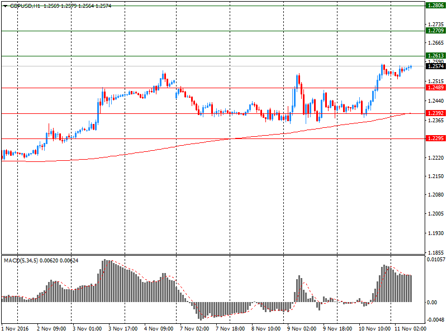Click the 3 Nov 17:00 time axis label
447x335 pixels.
point(123,328)
